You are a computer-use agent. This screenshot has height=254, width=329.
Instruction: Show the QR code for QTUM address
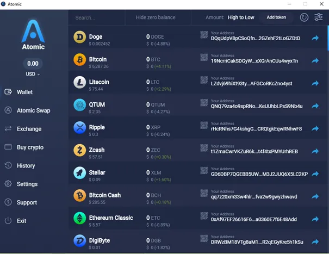(204, 103)
